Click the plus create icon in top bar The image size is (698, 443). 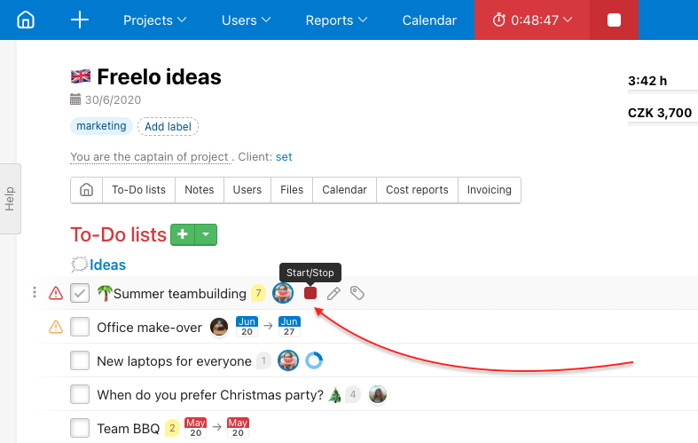80,20
